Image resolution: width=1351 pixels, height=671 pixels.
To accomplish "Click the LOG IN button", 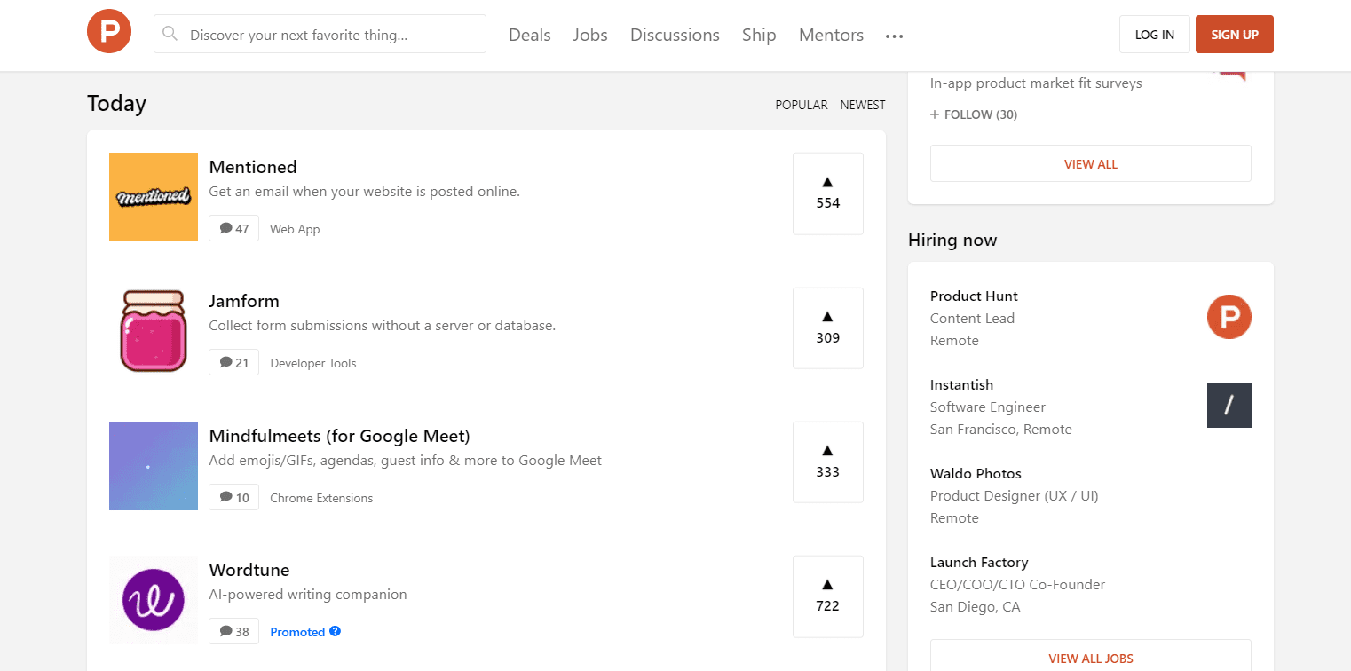I will [x=1155, y=35].
